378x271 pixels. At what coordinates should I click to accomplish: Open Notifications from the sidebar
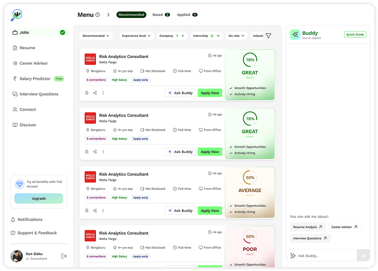pyautogui.click(x=27, y=219)
